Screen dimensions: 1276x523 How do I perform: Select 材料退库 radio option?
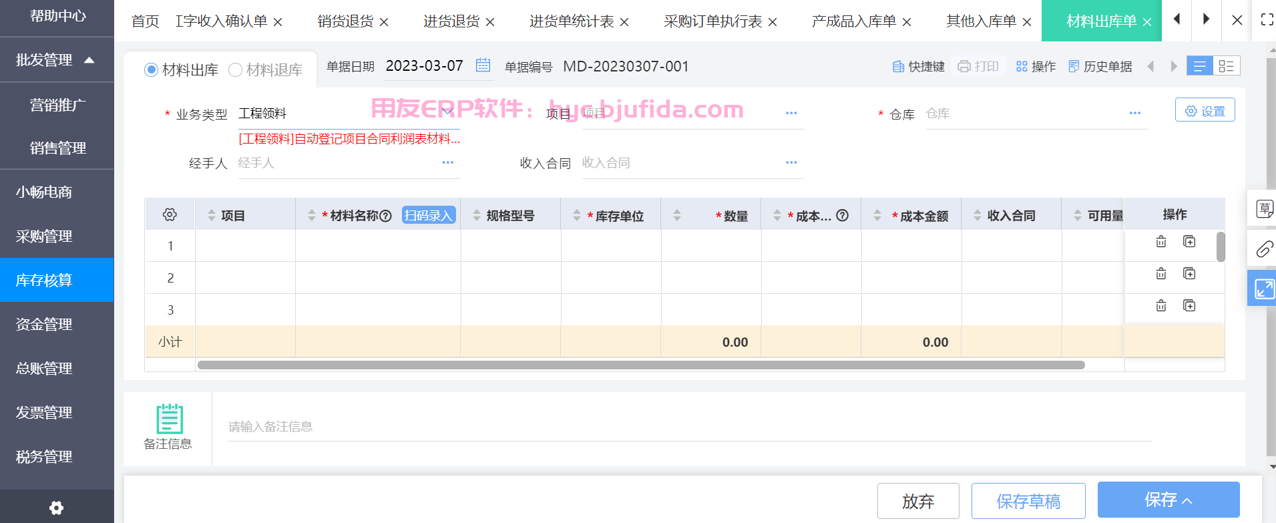pos(235,69)
